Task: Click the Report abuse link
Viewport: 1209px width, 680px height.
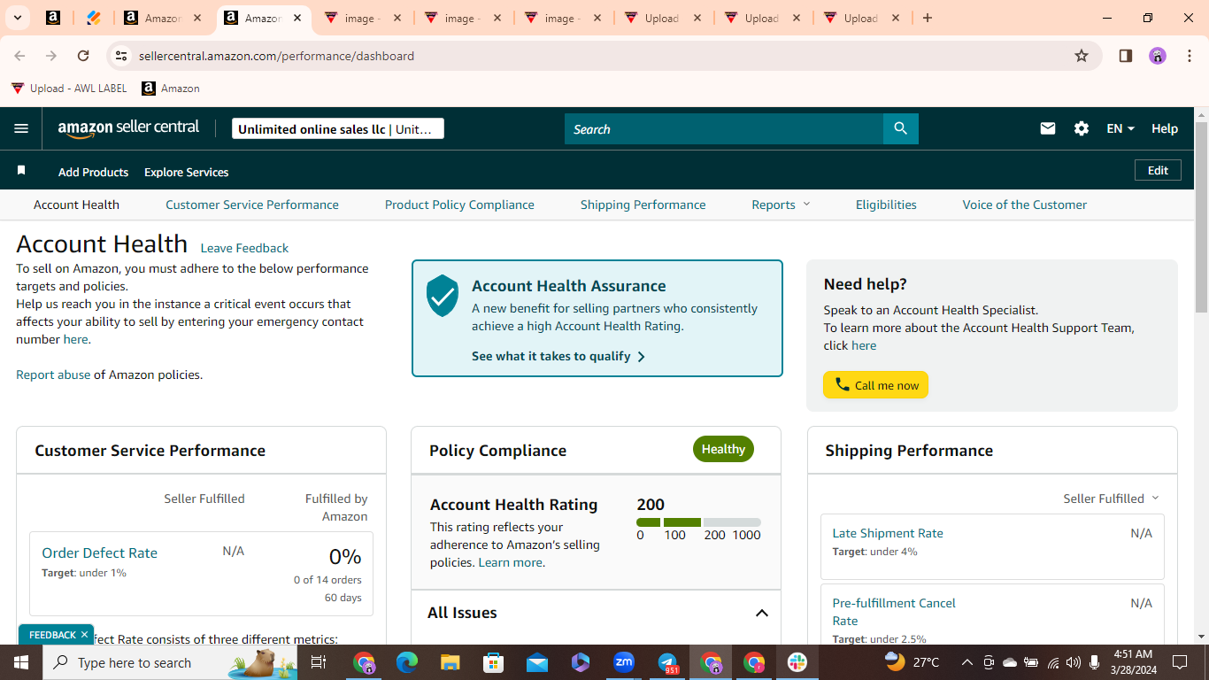Action: (x=53, y=375)
